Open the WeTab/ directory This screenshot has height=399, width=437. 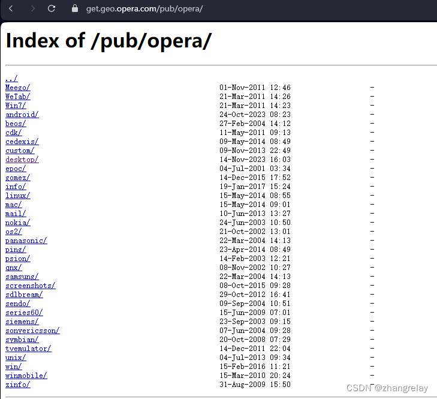(17, 97)
